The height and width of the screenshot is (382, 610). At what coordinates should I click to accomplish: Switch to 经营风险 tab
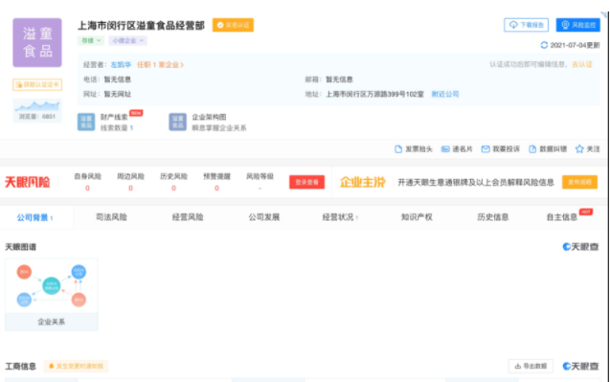click(x=188, y=217)
